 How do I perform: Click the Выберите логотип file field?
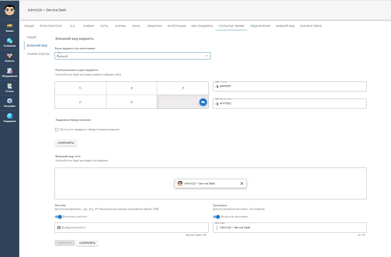pos(132,228)
